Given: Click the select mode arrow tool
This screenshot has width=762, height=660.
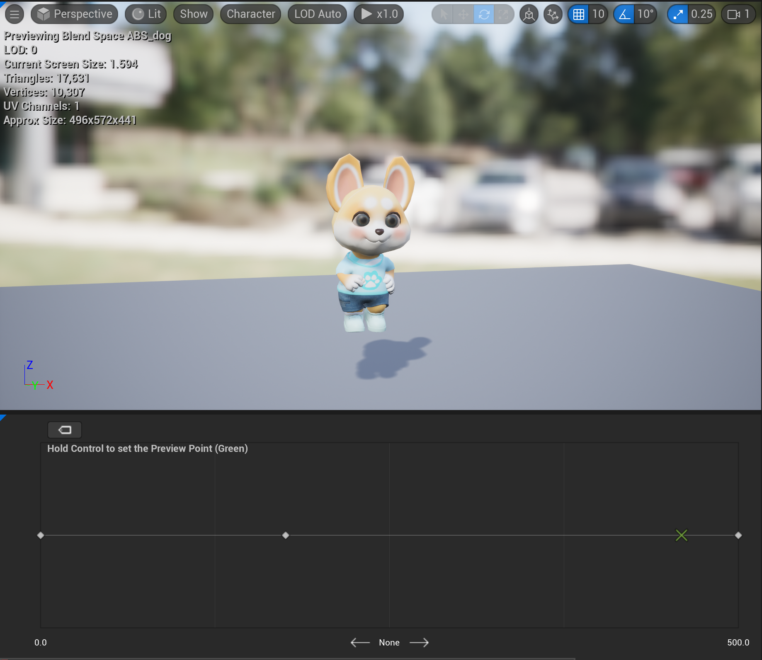Looking at the screenshot, I should (443, 15).
